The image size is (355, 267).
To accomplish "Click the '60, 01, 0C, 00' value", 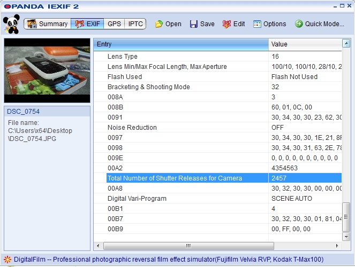I will point(292,107).
